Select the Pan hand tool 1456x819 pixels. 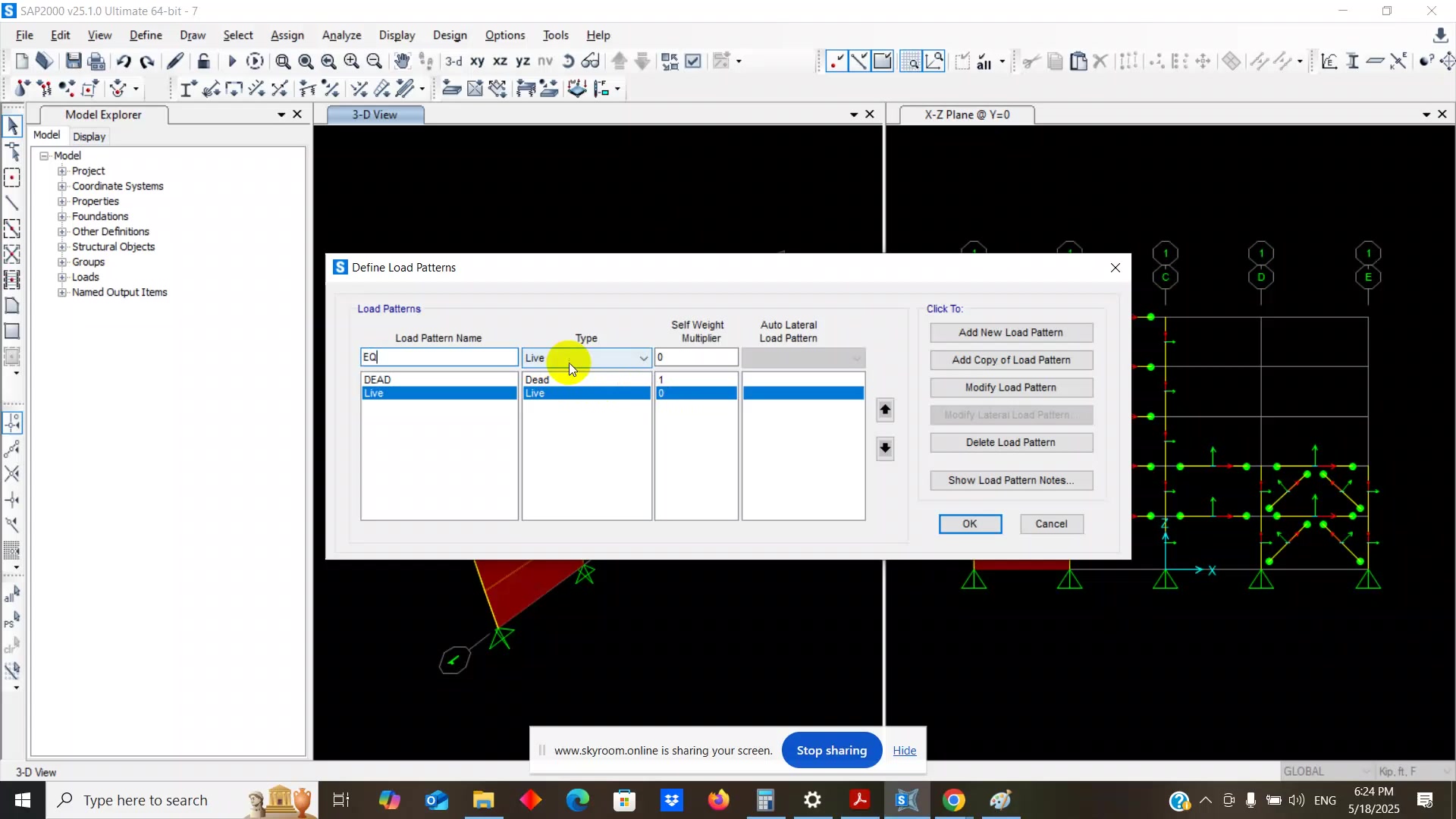coord(402,61)
